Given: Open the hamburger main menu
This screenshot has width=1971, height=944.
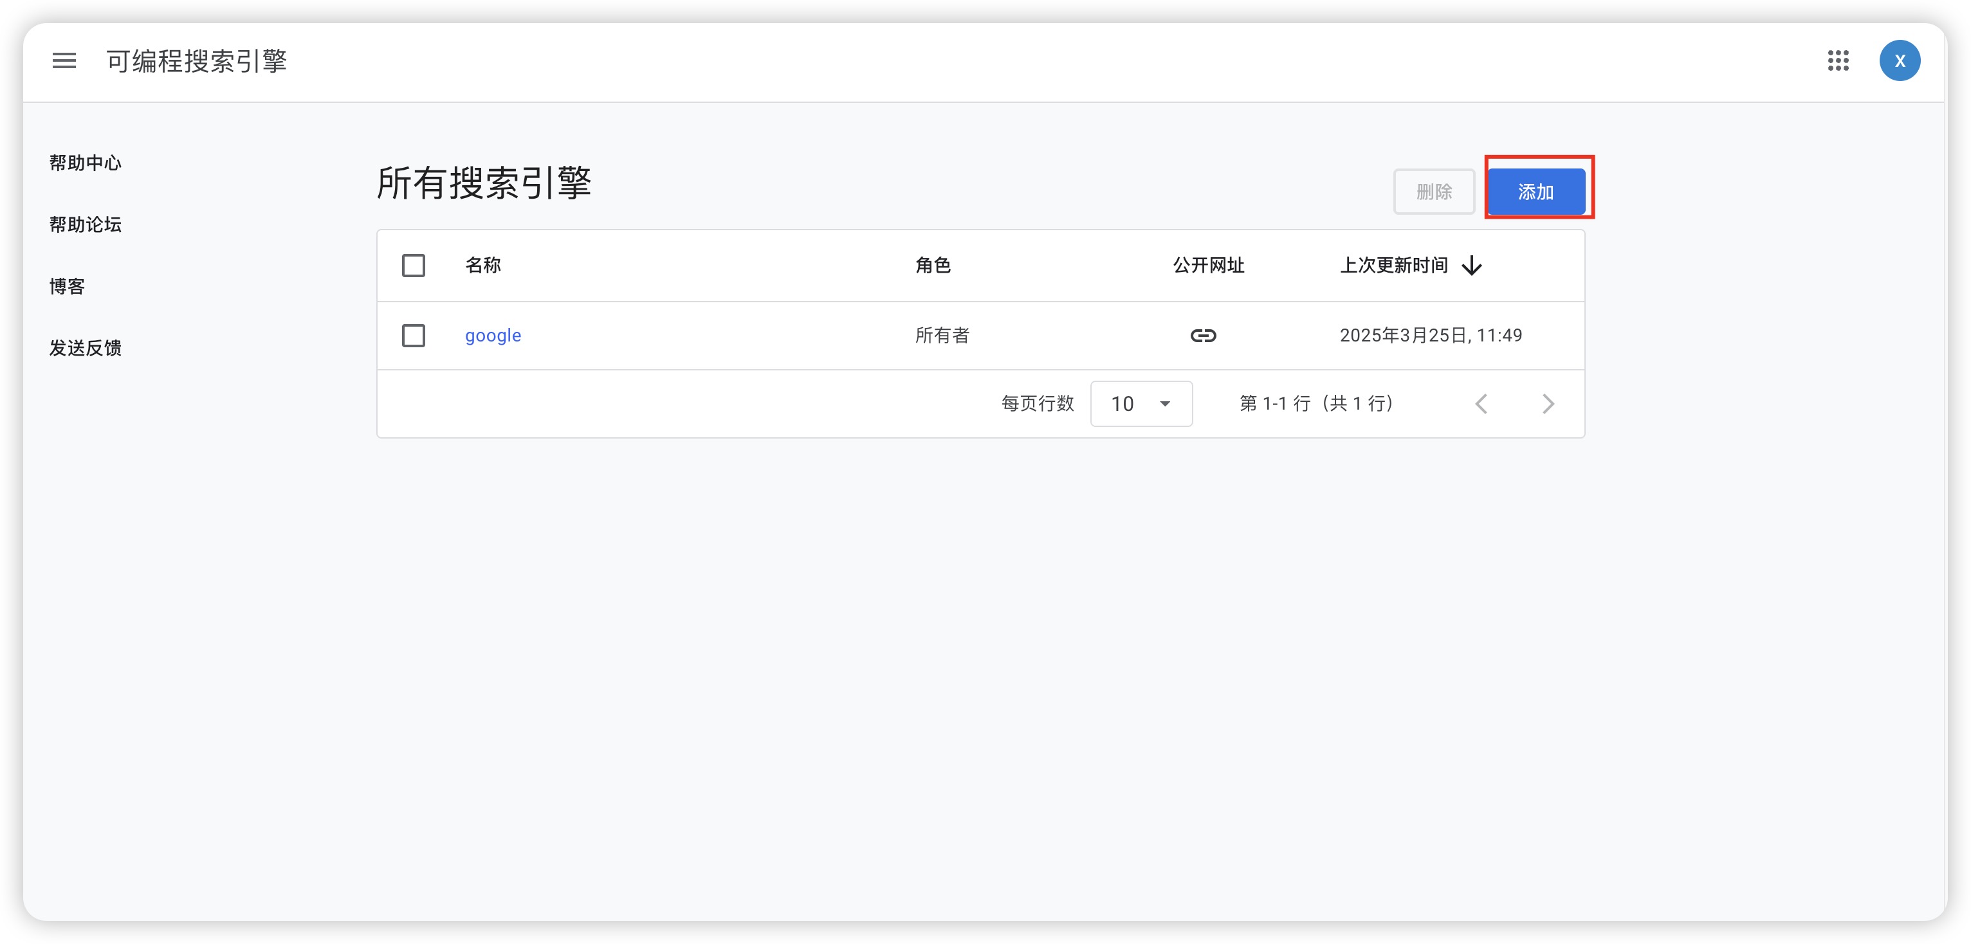Looking at the screenshot, I should point(64,60).
